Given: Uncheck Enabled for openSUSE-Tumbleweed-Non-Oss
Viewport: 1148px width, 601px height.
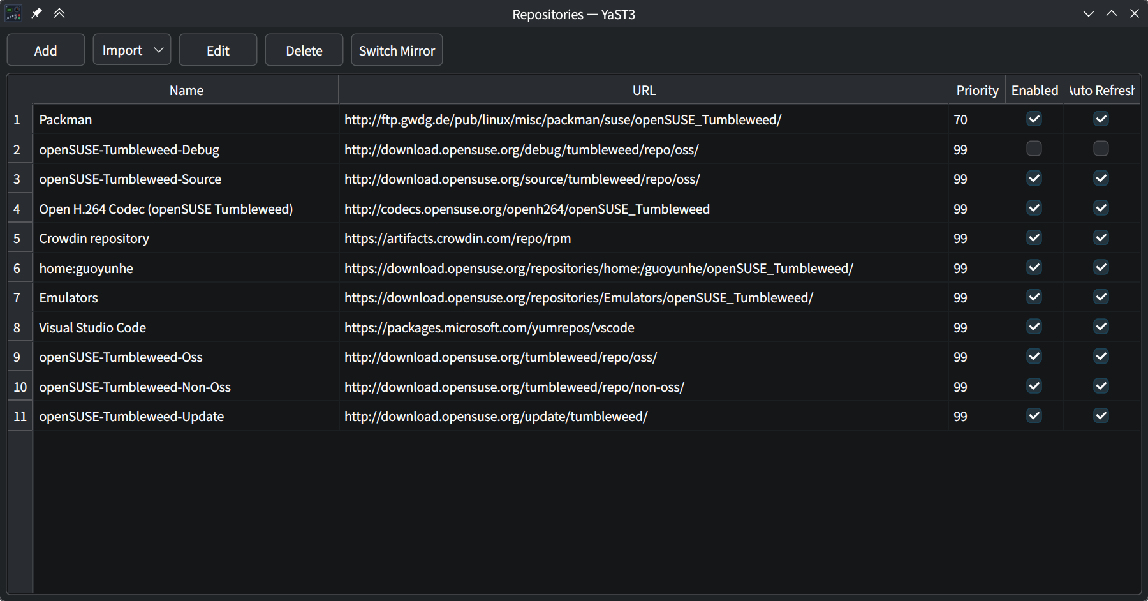Looking at the screenshot, I should click(1034, 386).
